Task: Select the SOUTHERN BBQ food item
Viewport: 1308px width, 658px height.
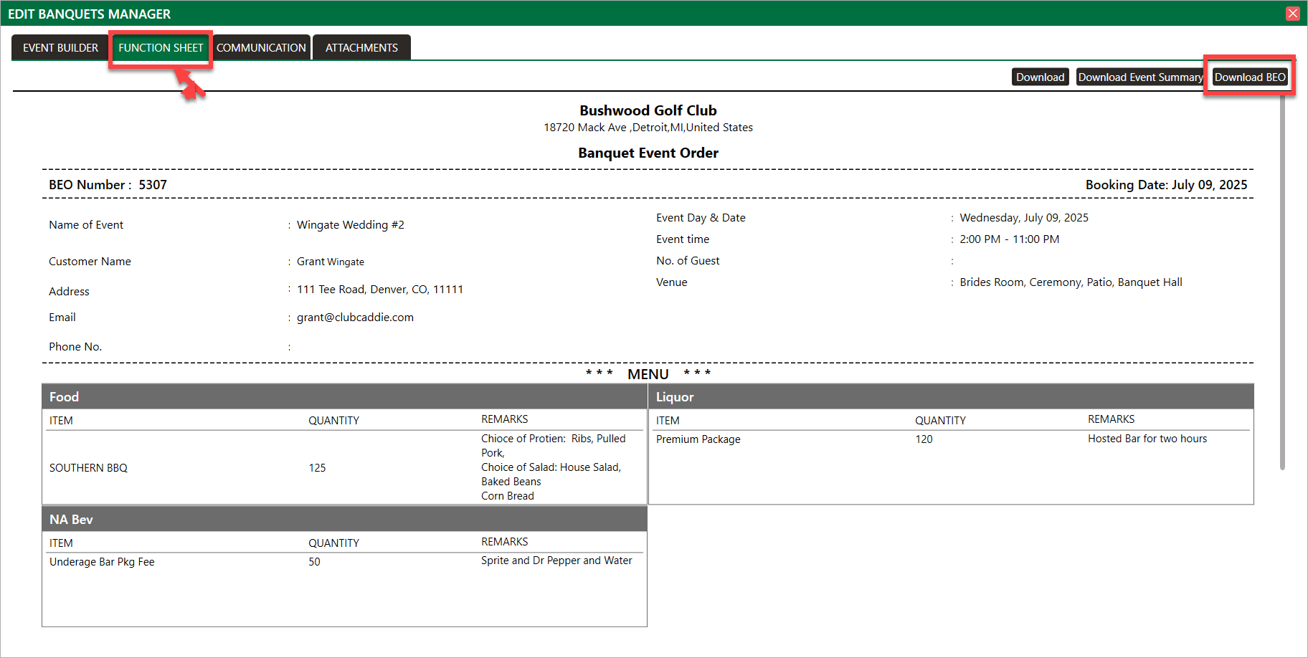Action: click(88, 468)
